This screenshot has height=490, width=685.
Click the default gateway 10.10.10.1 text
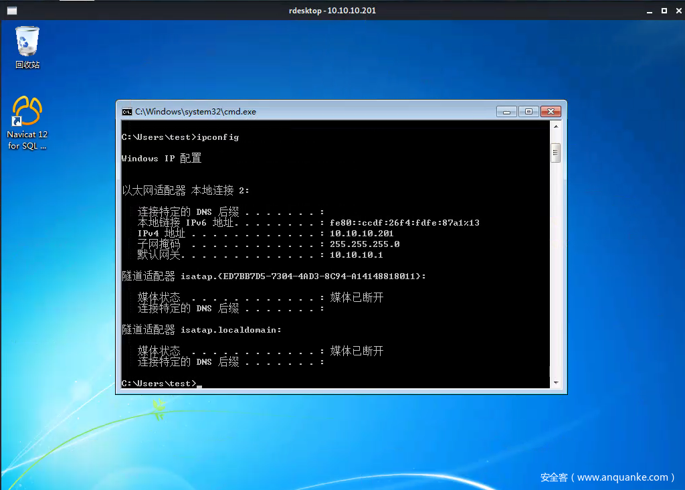(356, 255)
